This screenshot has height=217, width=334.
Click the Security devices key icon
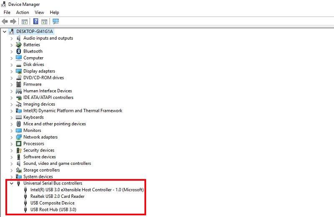[x=19, y=150]
